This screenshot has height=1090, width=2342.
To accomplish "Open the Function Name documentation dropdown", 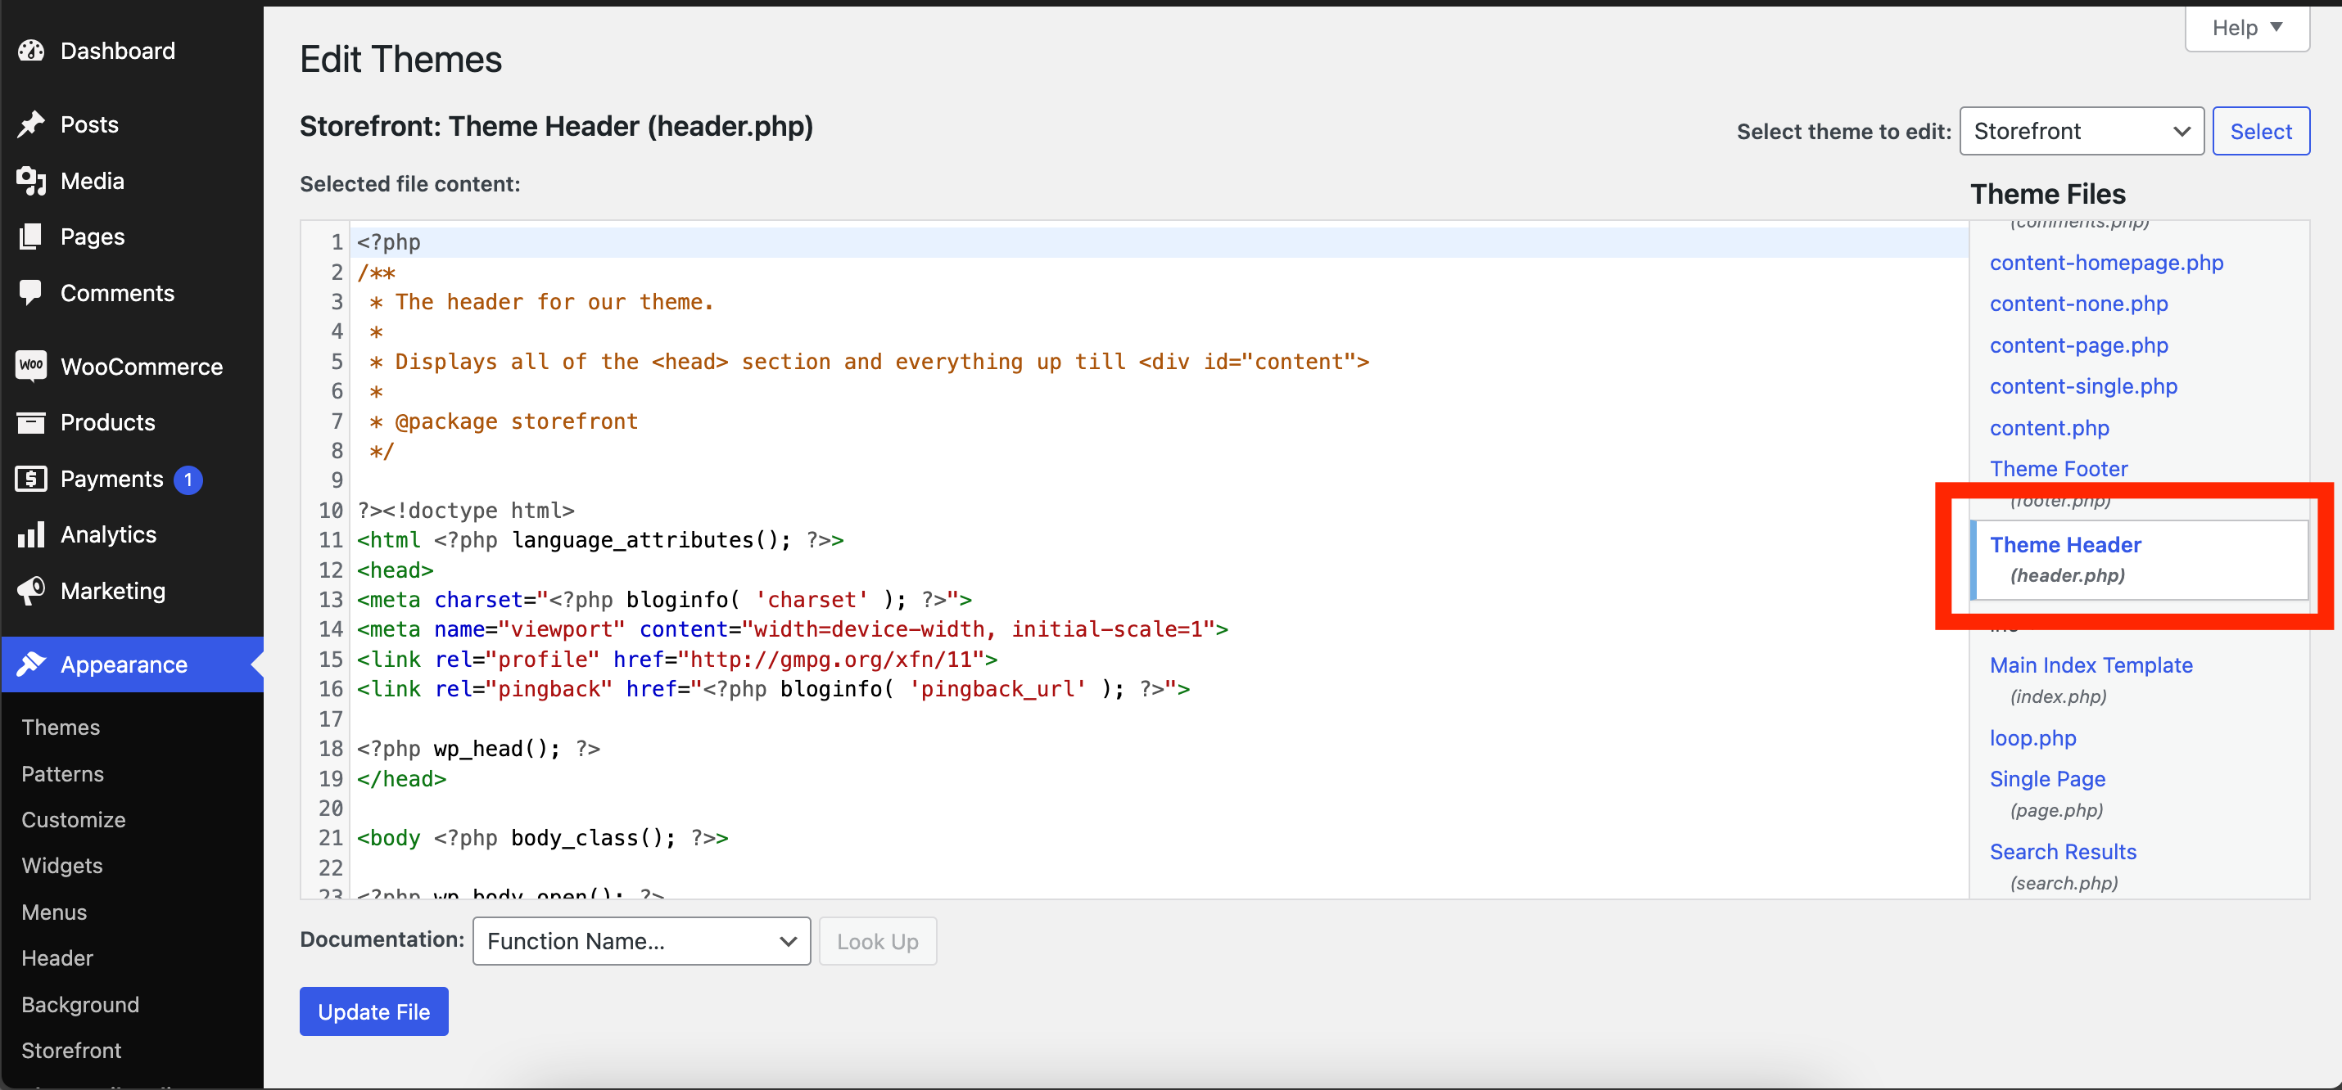I will coord(641,941).
